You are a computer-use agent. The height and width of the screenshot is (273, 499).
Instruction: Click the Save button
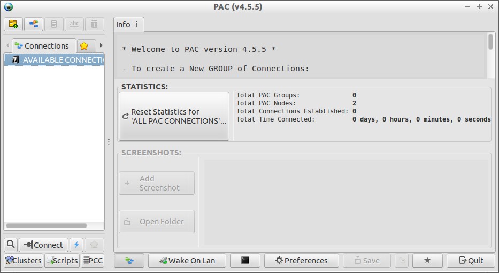pos(367,261)
